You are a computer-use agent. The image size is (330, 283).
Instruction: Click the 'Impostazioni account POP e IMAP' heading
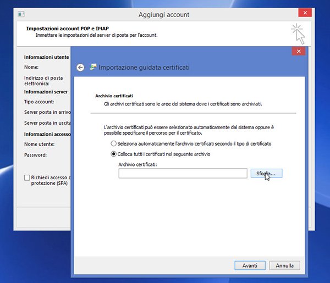point(68,29)
